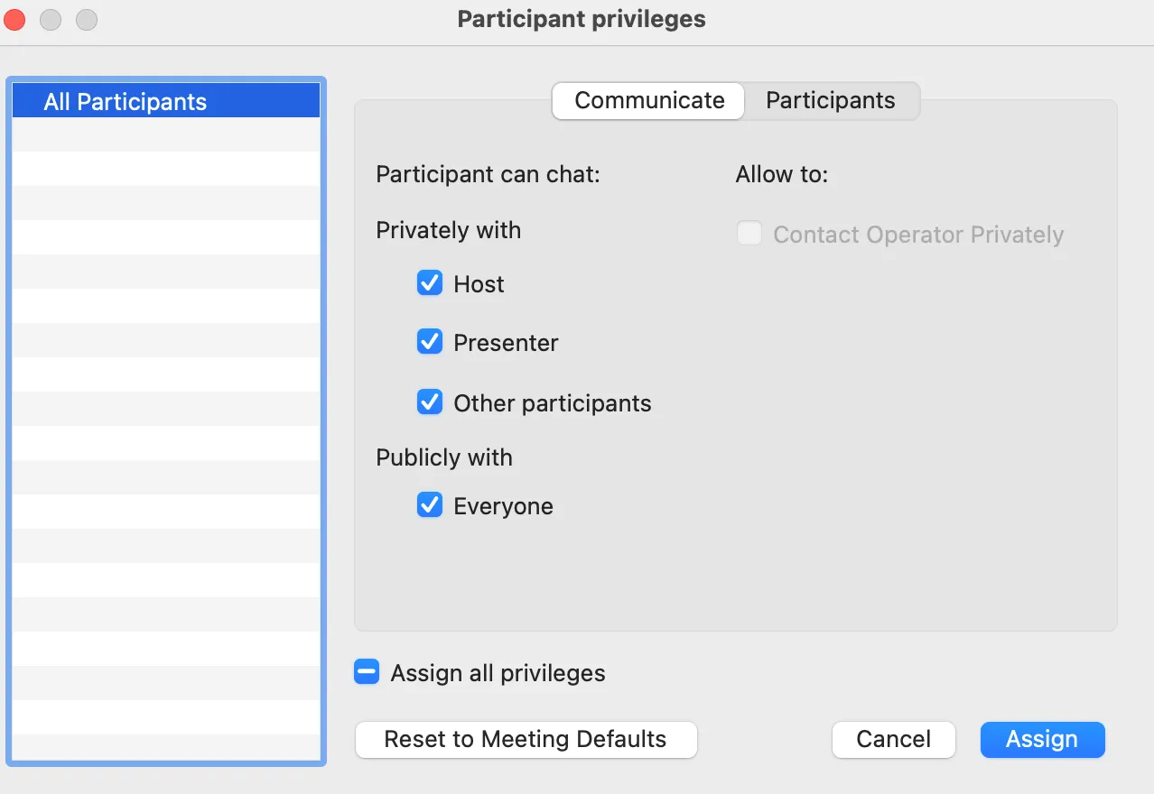
Task: Toggle the Presenter private chat checkbox
Action: tap(430, 343)
